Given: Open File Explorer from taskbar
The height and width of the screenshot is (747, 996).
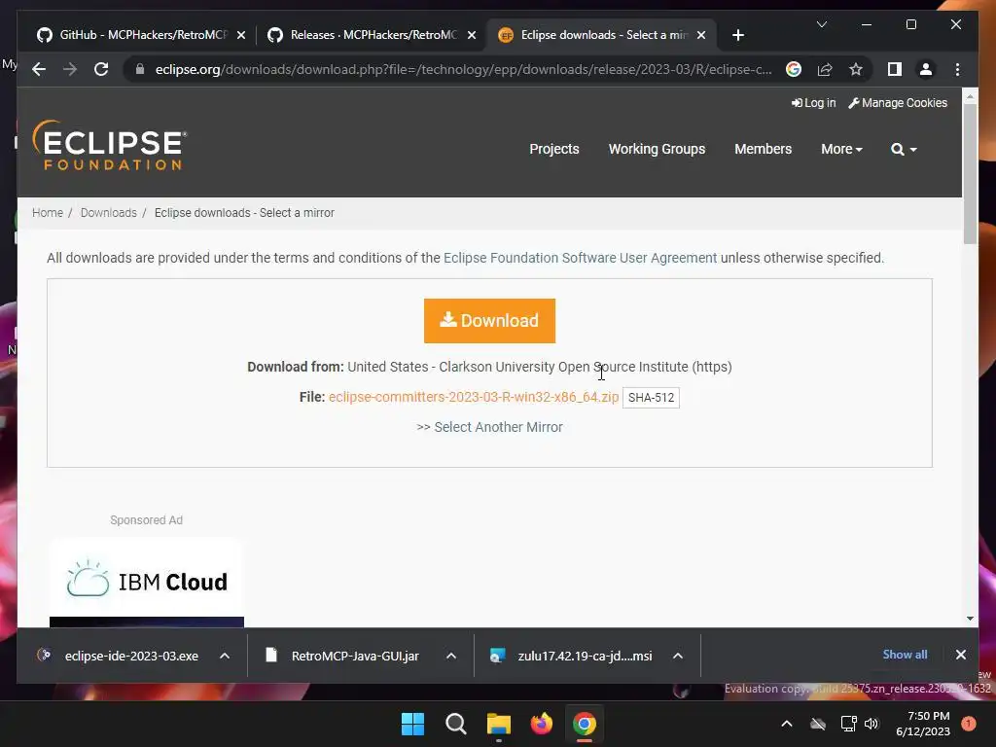Looking at the screenshot, I should 499,724.
